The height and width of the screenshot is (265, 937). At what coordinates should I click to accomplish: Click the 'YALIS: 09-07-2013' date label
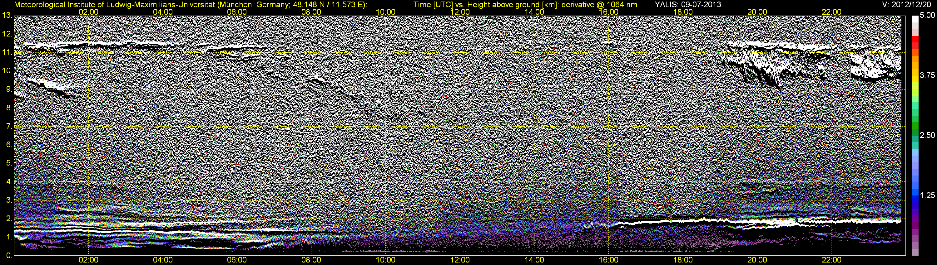(x=688, y=5)
